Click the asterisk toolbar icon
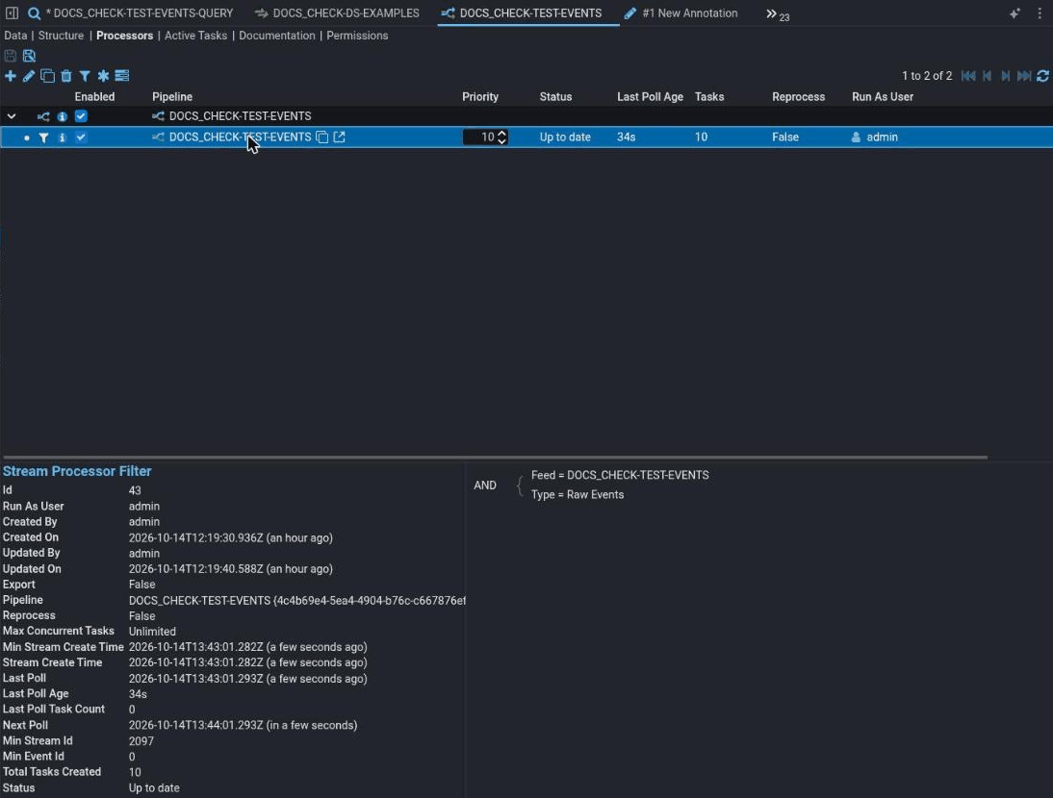This screenshot has width=1053, height=798. click(103, 76)
